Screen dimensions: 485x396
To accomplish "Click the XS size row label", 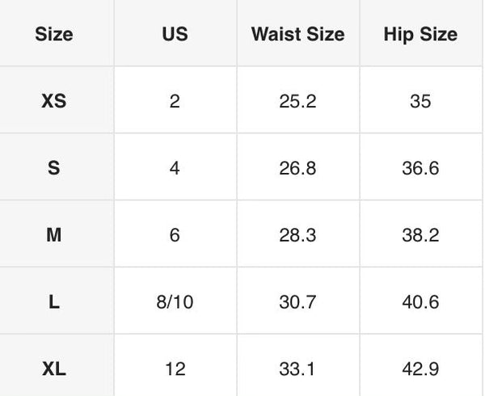I will 54,101.
